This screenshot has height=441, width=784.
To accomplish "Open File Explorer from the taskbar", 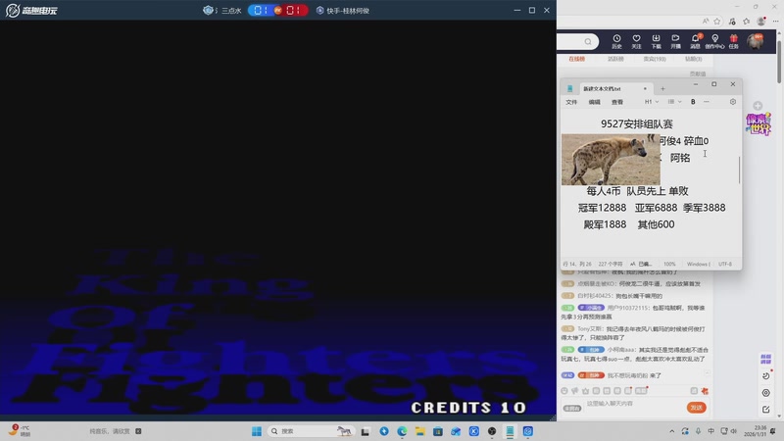I will [420, 431].
